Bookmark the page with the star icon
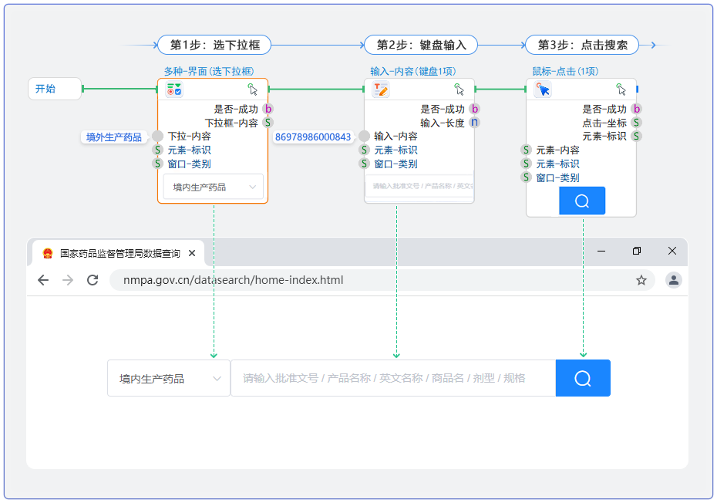The width and height of the screenshot is (717, 503). tap(641, 280)
